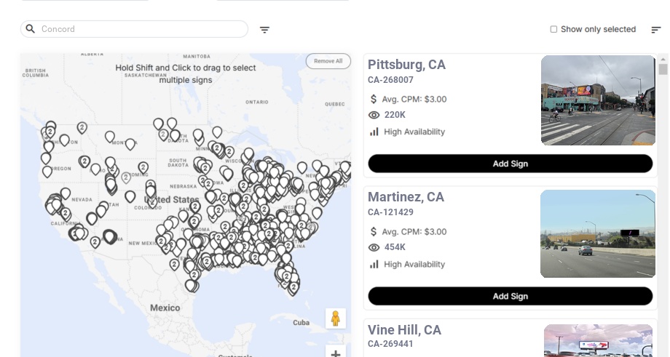
Task: Open the filter options icon beside search
Action: [x=265, y=30]
